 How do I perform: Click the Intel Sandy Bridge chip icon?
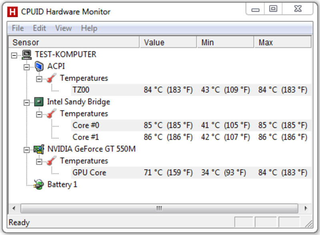(x=39, y=102)
